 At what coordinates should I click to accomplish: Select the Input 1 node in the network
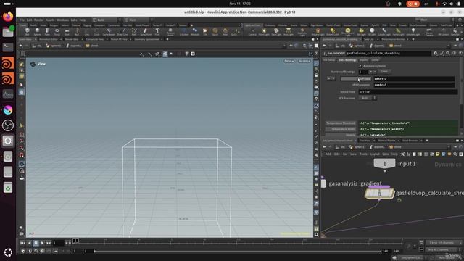click(385, 164)
